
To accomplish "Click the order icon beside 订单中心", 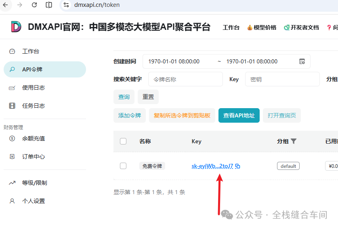I will pyautogui.click(x=12, y=157).
